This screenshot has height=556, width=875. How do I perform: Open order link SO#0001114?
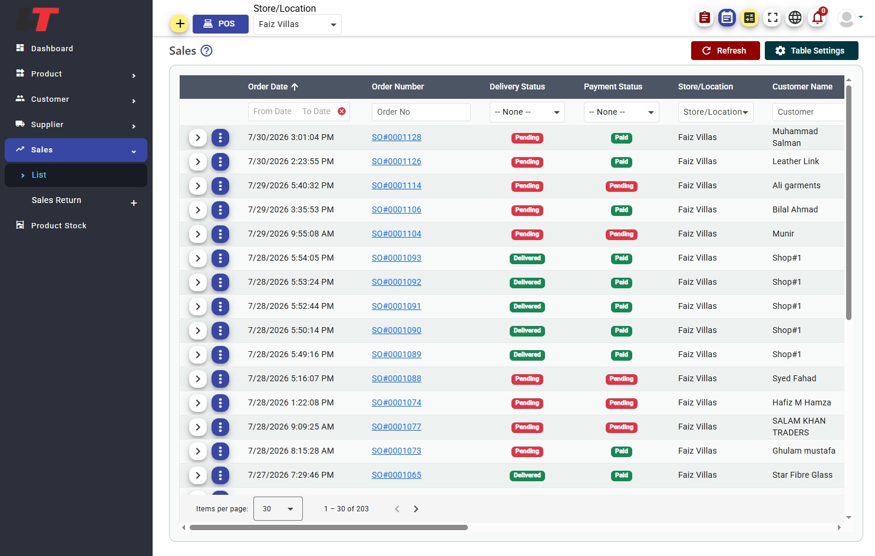tap(397, 185)
